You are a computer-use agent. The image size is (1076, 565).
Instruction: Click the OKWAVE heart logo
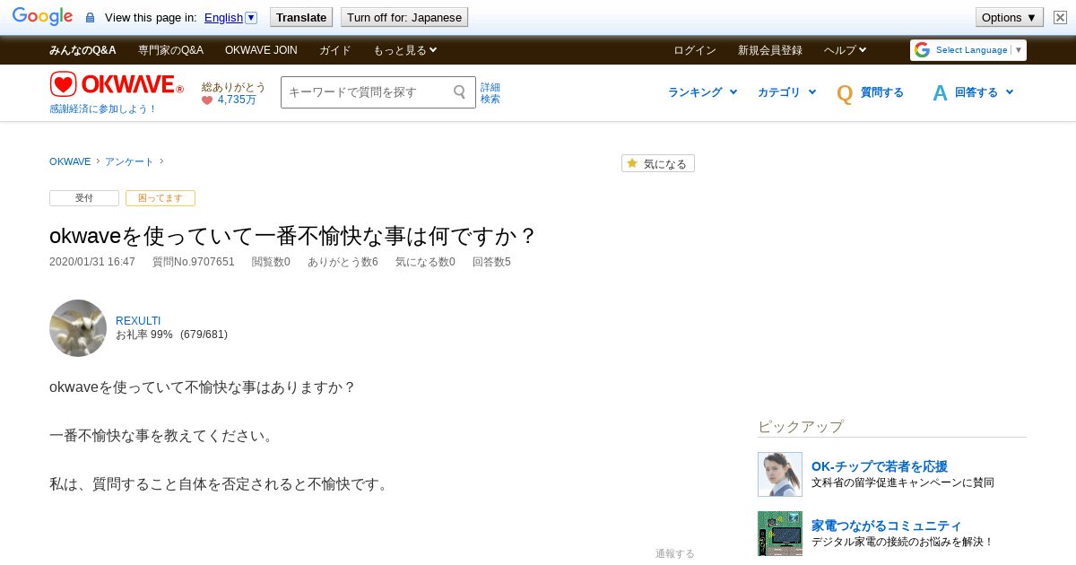117,85
